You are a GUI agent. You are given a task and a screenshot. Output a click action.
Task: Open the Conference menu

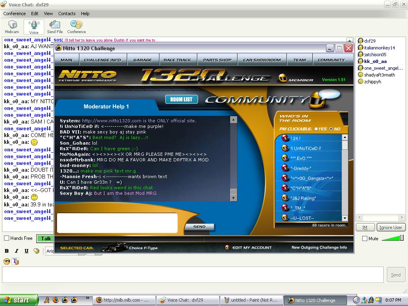(x=15, y=14)
